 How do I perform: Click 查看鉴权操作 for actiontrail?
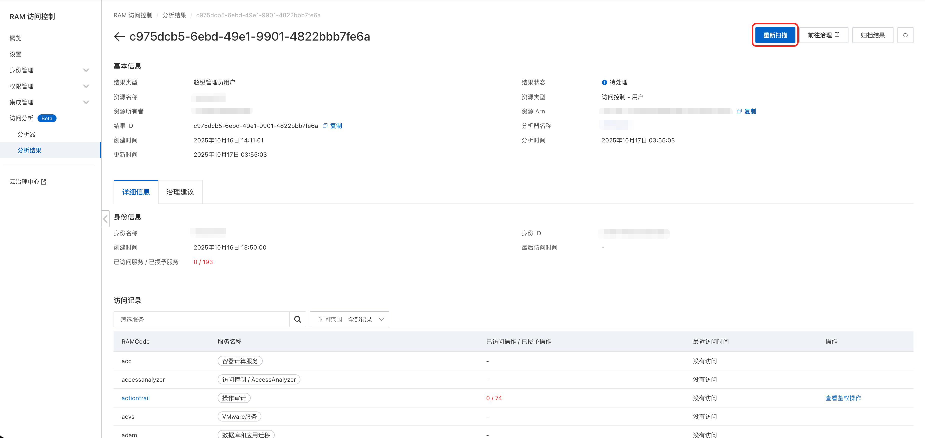(x=843, y=398)
